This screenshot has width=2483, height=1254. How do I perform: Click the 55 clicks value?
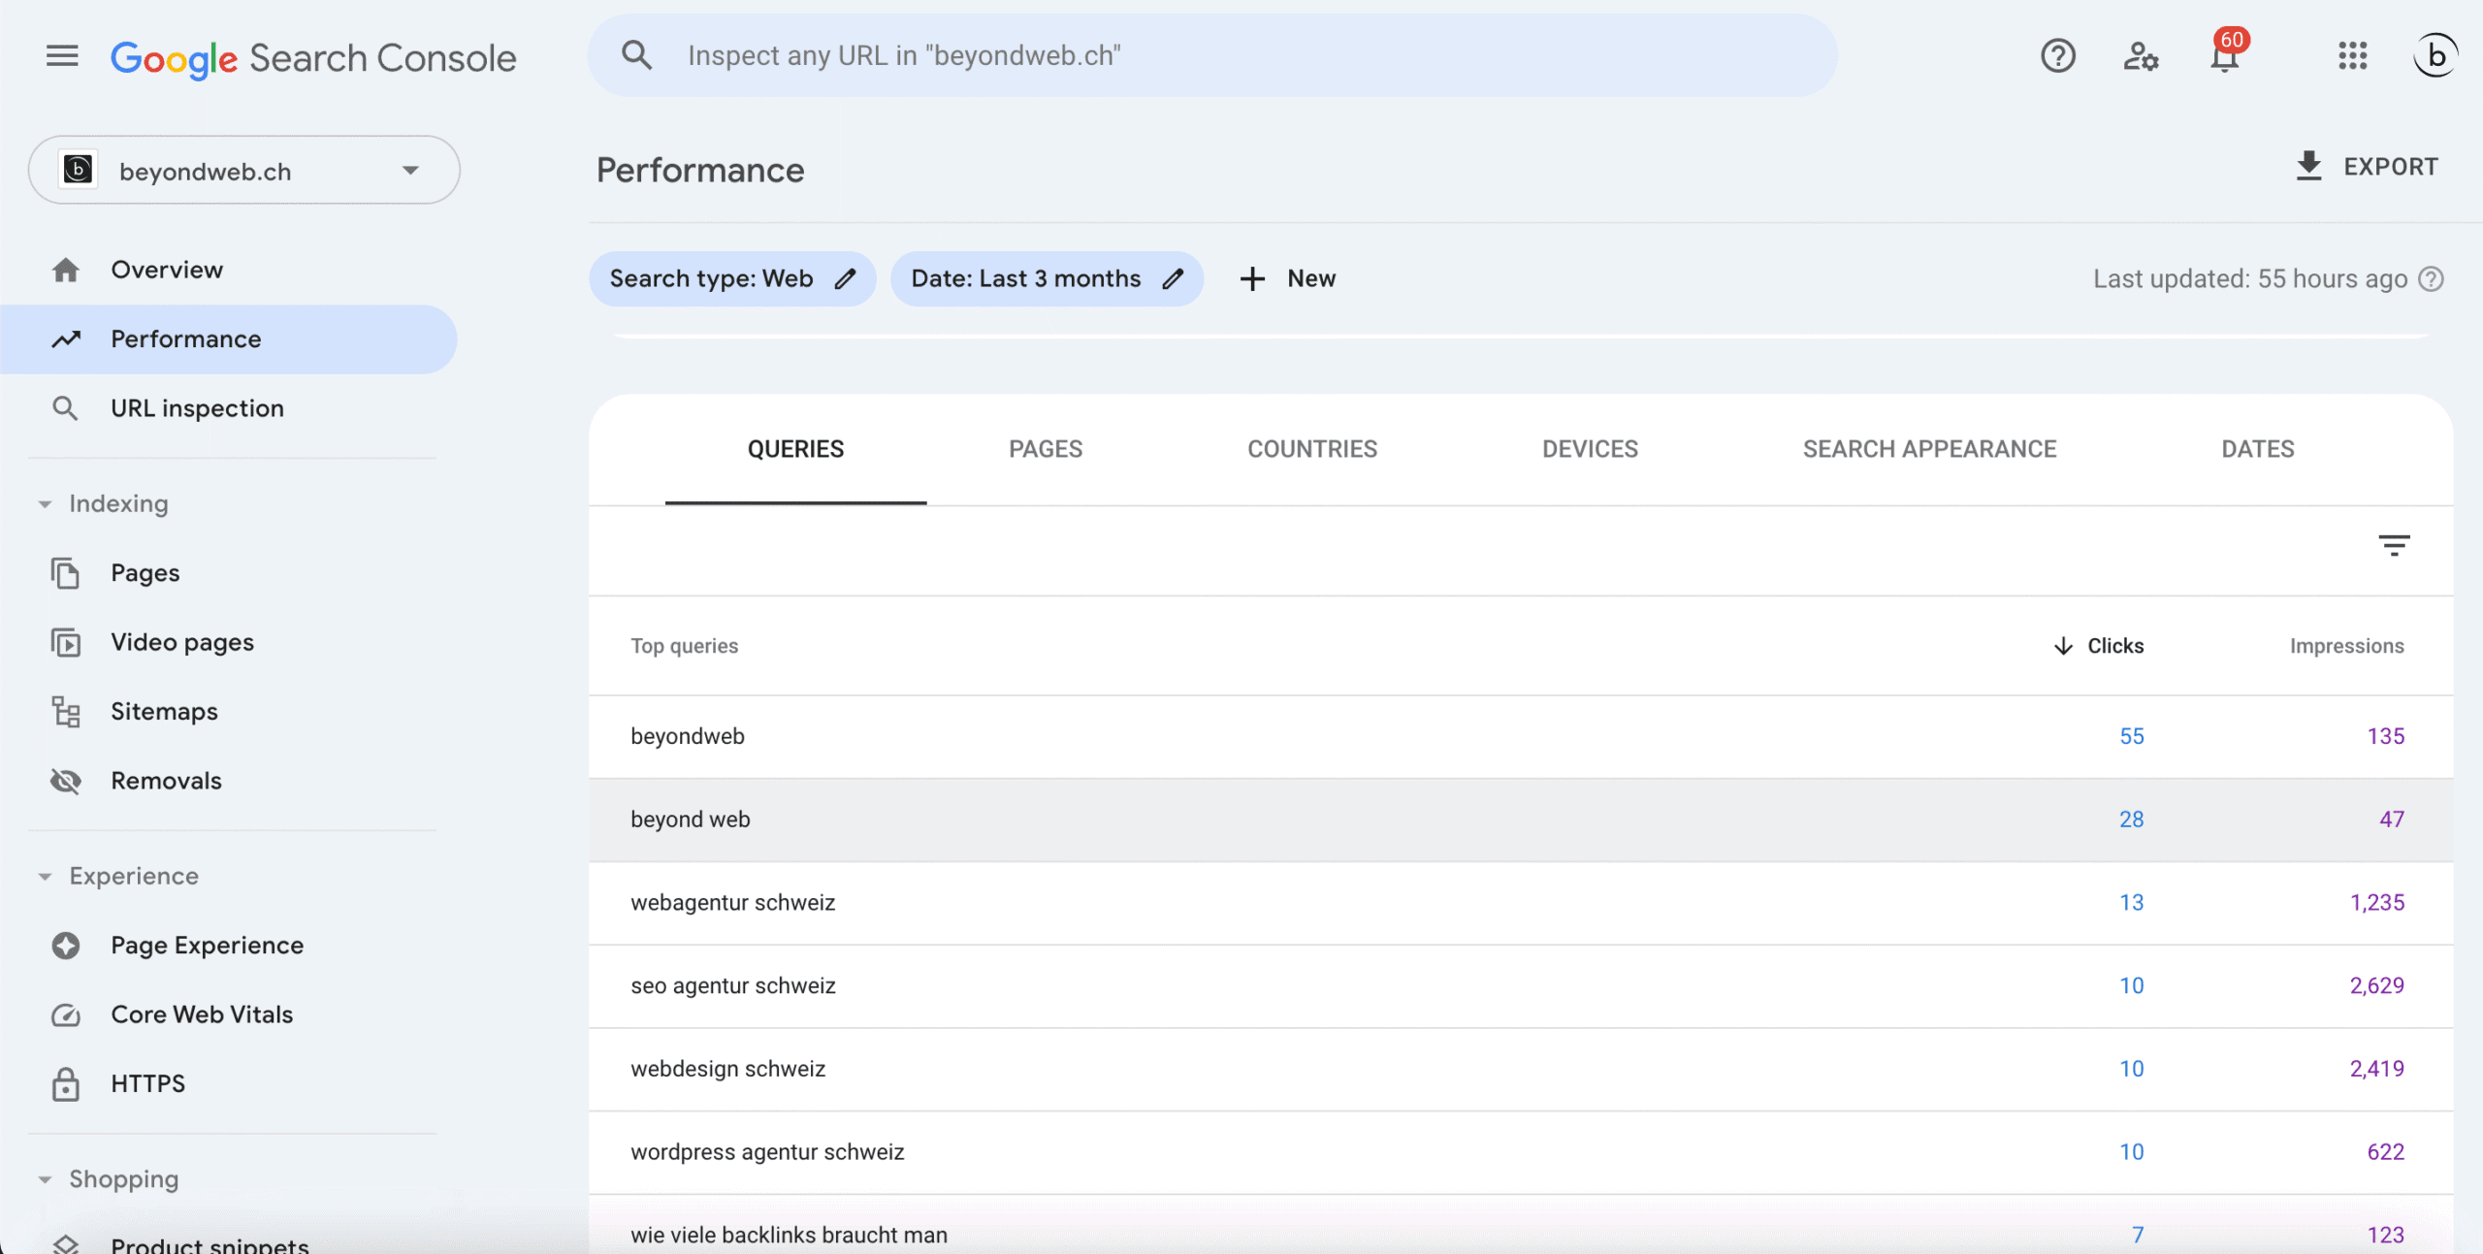coord(2131,736)
